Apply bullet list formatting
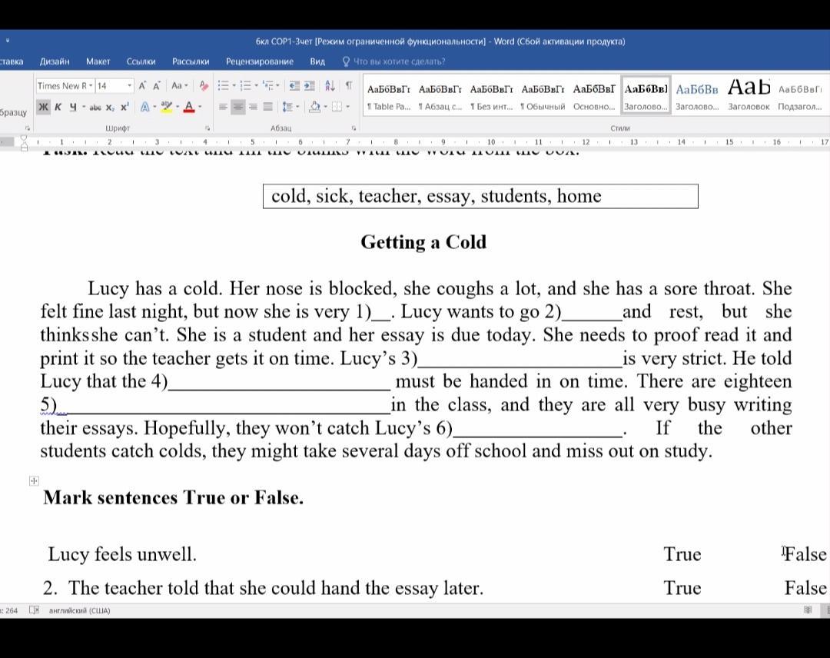Image resolution: width=830 pixels, height=658 pixels. (223, 86)
